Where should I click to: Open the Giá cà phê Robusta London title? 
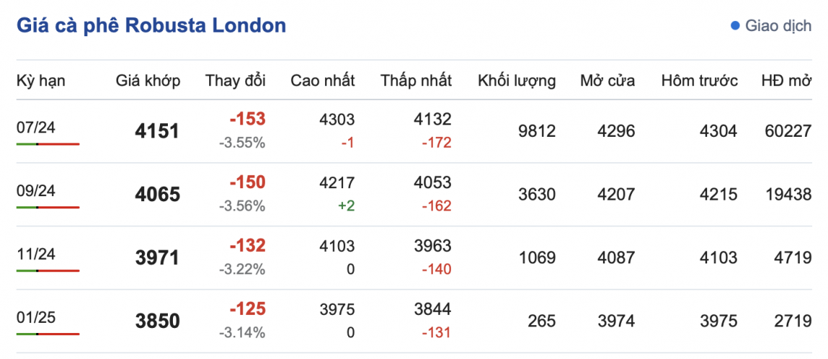coord(151,25)
